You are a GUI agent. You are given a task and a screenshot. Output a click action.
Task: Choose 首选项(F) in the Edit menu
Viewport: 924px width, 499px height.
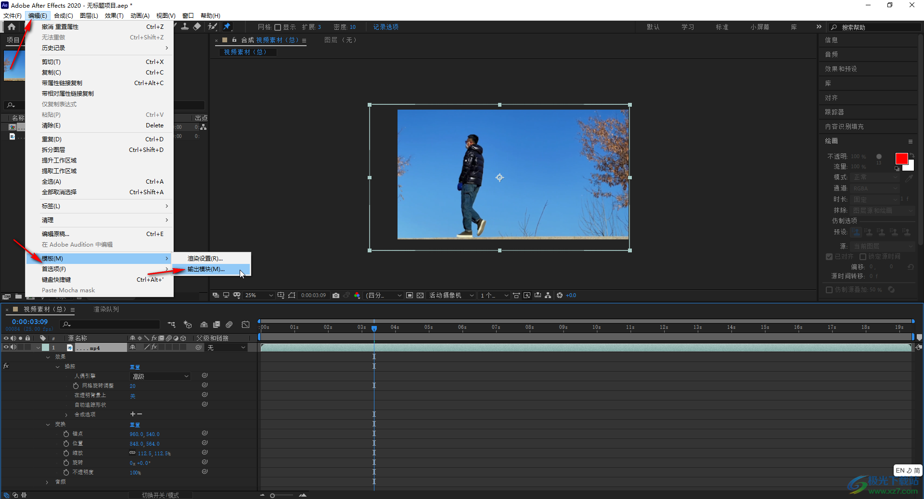pos(54,269)
